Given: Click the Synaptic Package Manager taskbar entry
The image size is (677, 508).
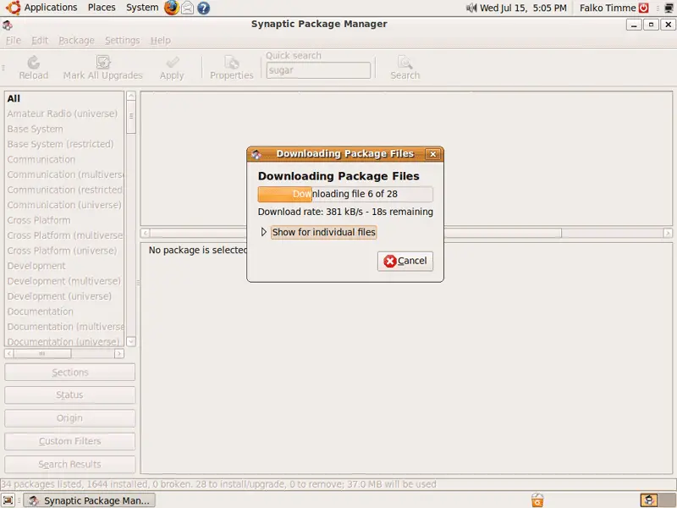Looking at the screenshot, I should tap(89, 500).
